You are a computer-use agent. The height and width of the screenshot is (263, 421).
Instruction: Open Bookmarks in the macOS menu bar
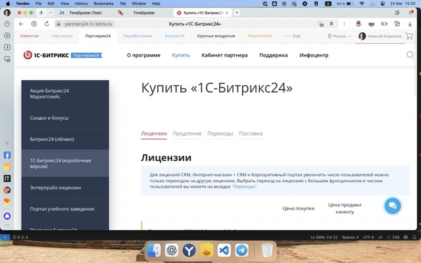point(103,3)
